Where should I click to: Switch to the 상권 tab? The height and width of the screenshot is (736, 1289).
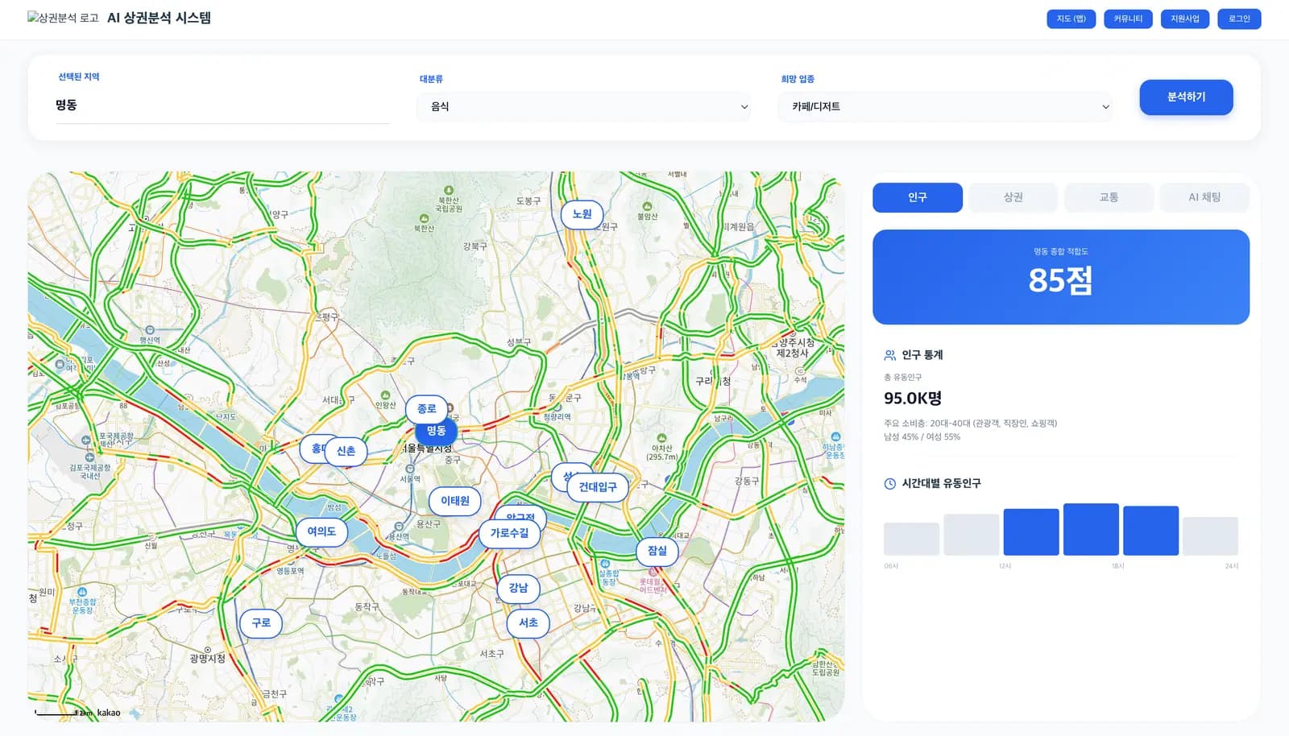tap(1013, 197)
